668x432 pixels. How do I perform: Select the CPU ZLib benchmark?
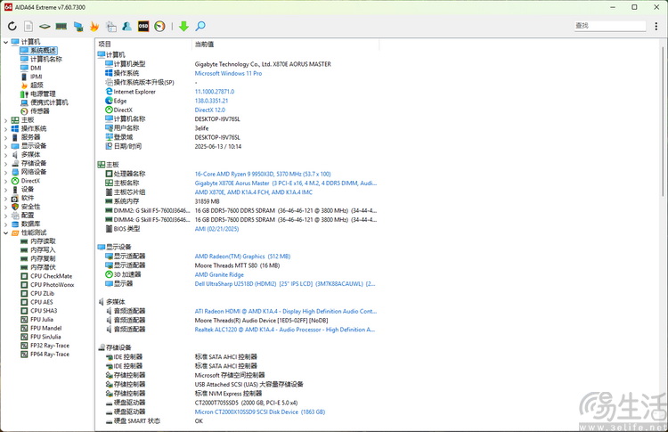[x=37, y=294]
